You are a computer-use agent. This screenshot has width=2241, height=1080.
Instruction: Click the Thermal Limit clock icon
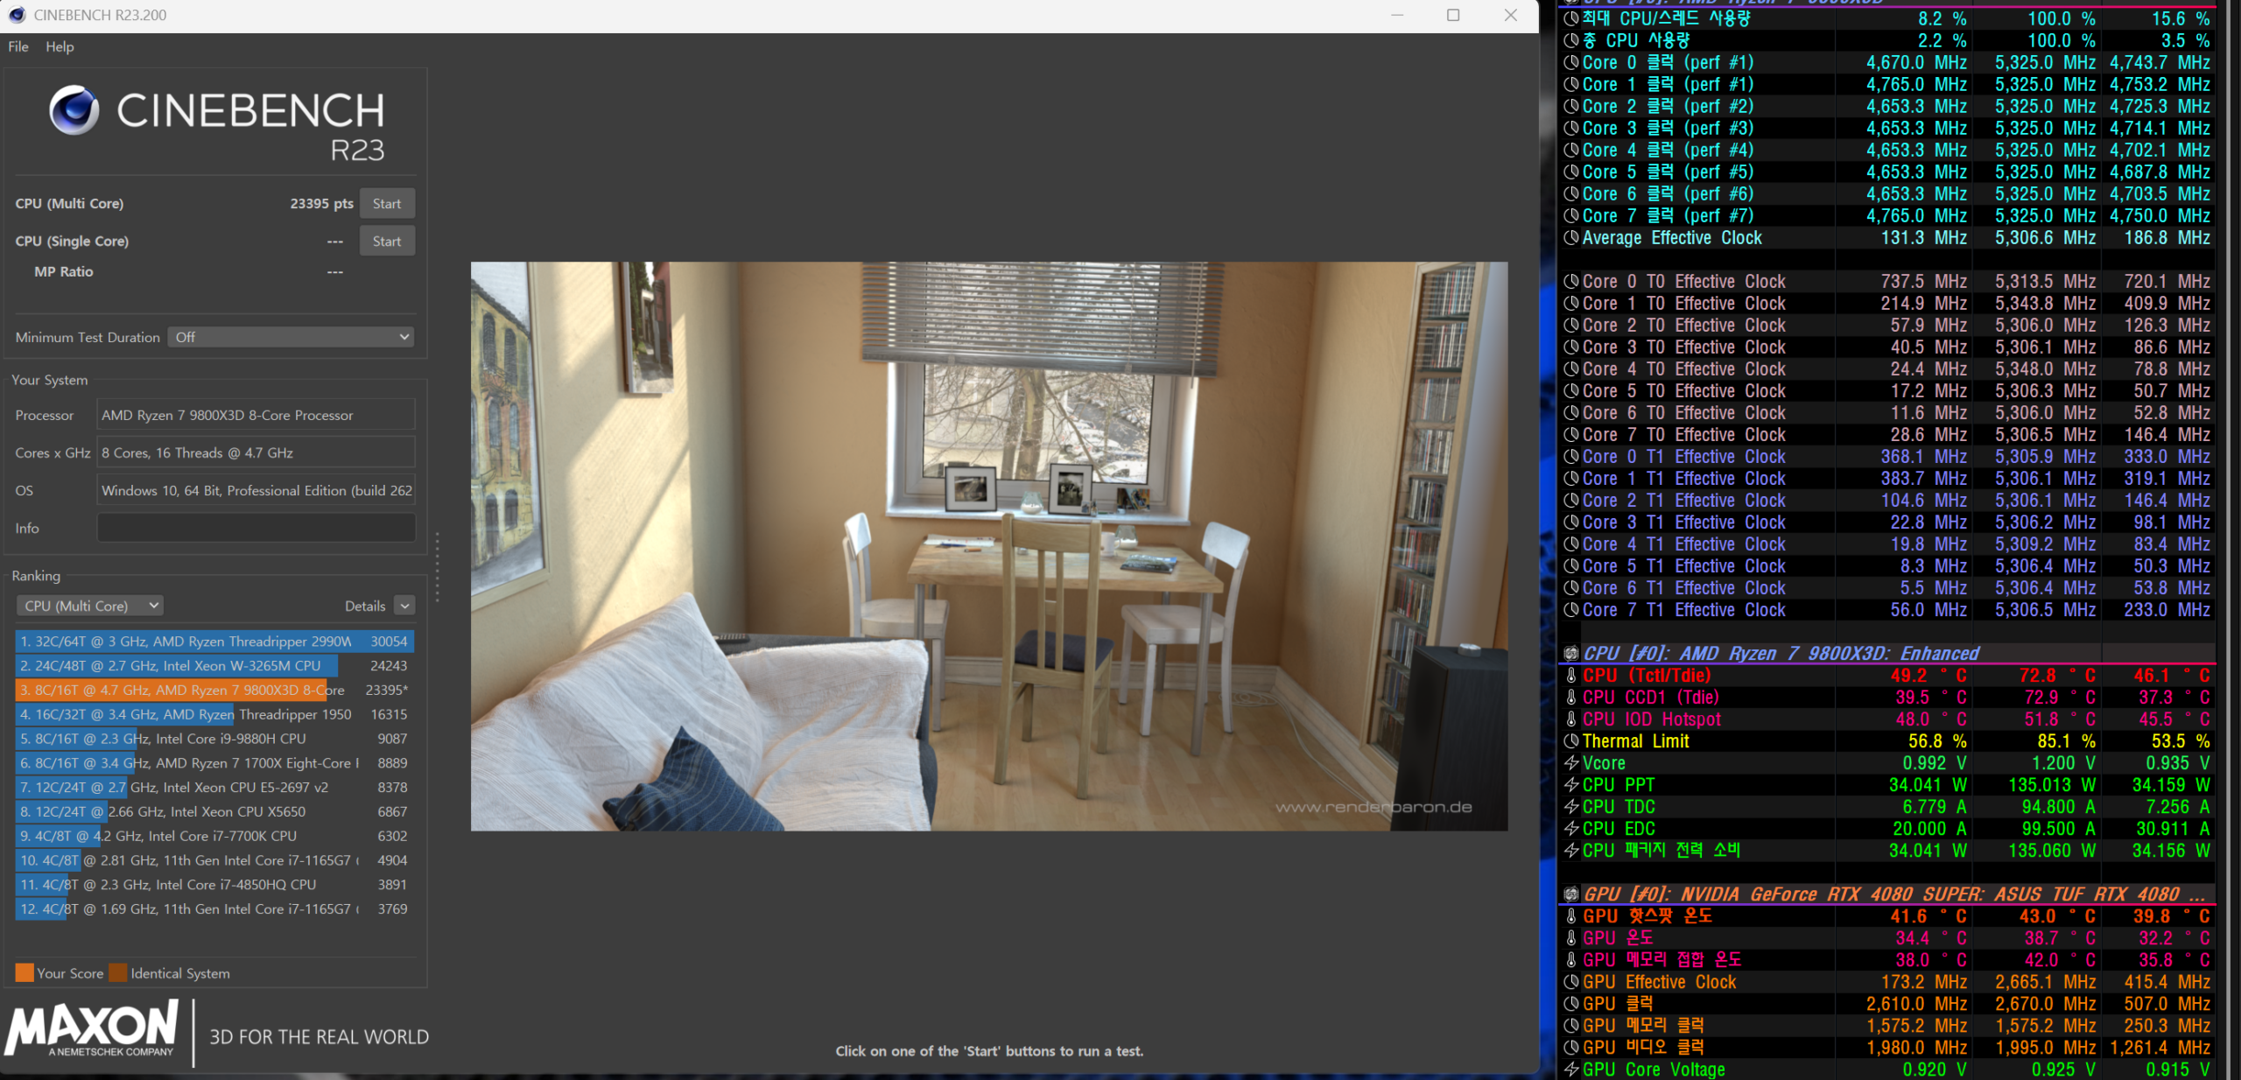[1571, 741]
